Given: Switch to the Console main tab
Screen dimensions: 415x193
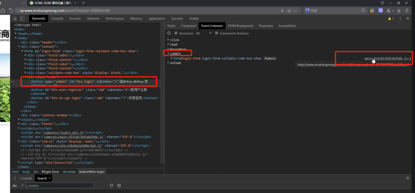Looking at the screenshot, I should [57, 19].
